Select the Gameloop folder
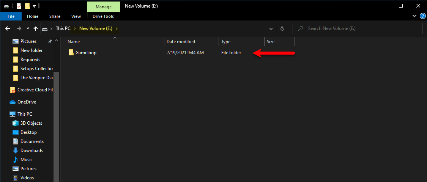The width and height of the screenshot is (427, 182). [86, 53]
